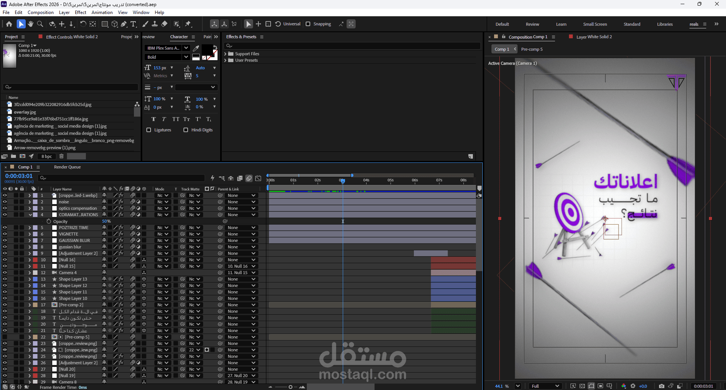
Task: Expand the POZTRIZE TIME layer
Action: coord(30,228)
